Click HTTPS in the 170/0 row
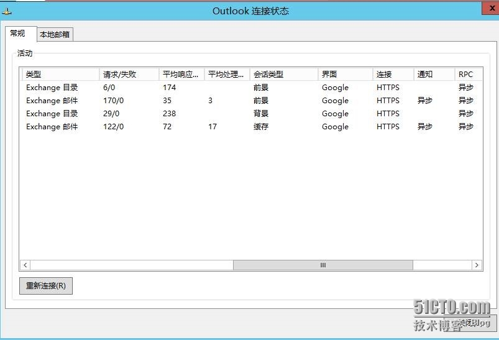 coord(388,101)
